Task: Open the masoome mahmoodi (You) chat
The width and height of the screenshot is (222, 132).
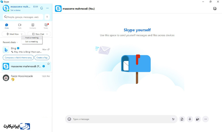Action: tap(26, 66)
